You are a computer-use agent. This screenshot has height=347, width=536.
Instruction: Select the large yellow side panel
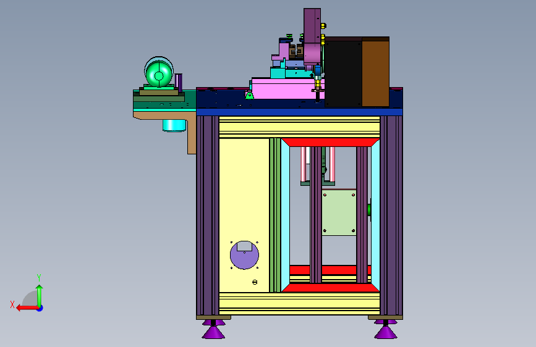tap(244, 215)
